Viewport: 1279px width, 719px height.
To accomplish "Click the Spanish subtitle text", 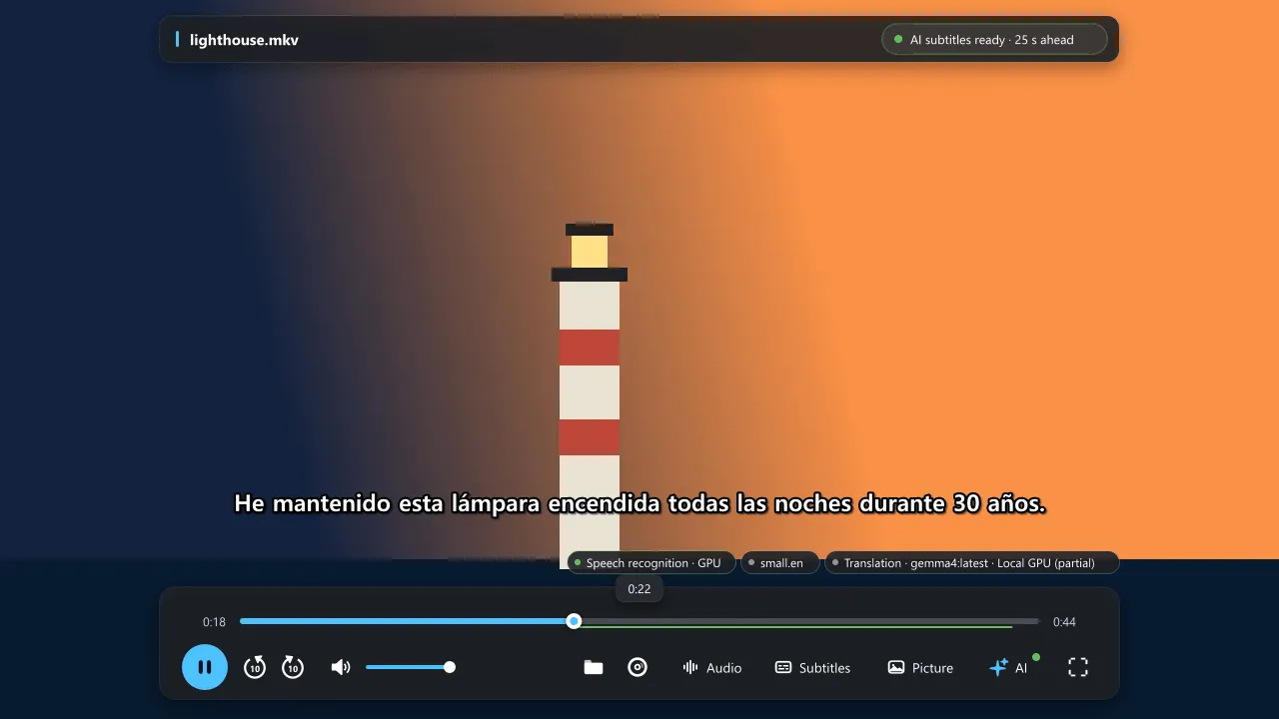I will (639, 503).
